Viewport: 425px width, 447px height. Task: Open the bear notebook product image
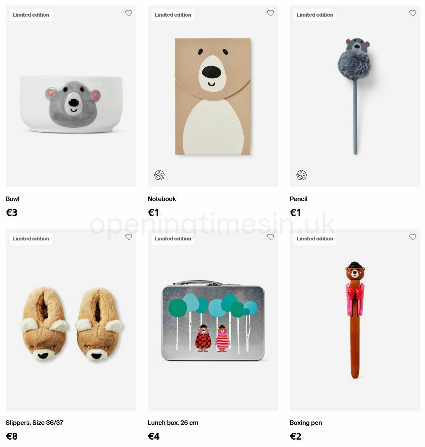213,96
